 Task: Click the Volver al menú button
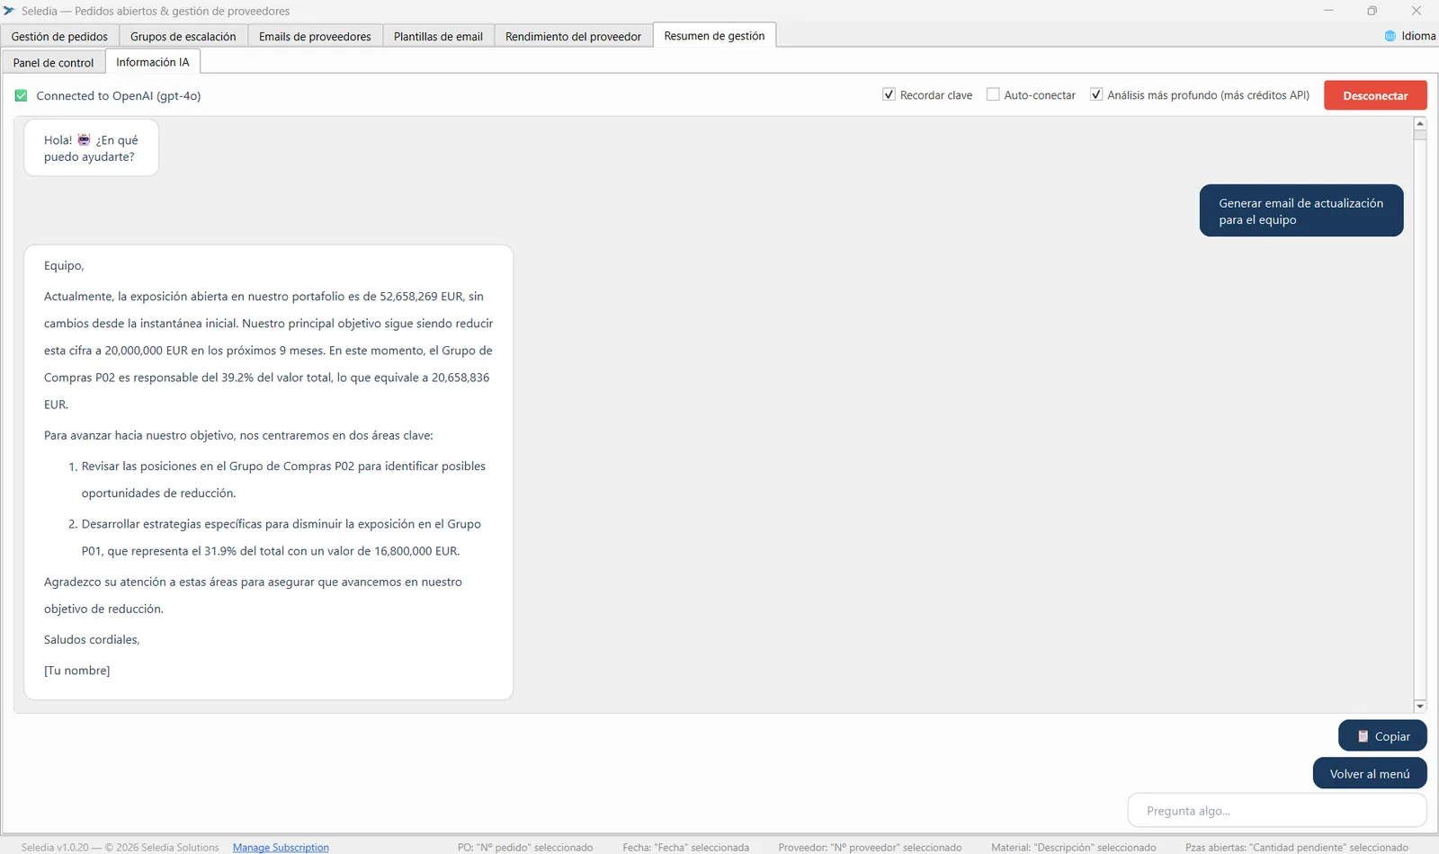pos(1370,774)
